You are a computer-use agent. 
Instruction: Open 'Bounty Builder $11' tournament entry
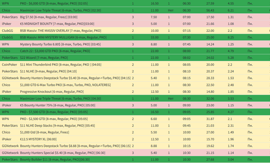(x=55, y=160)
